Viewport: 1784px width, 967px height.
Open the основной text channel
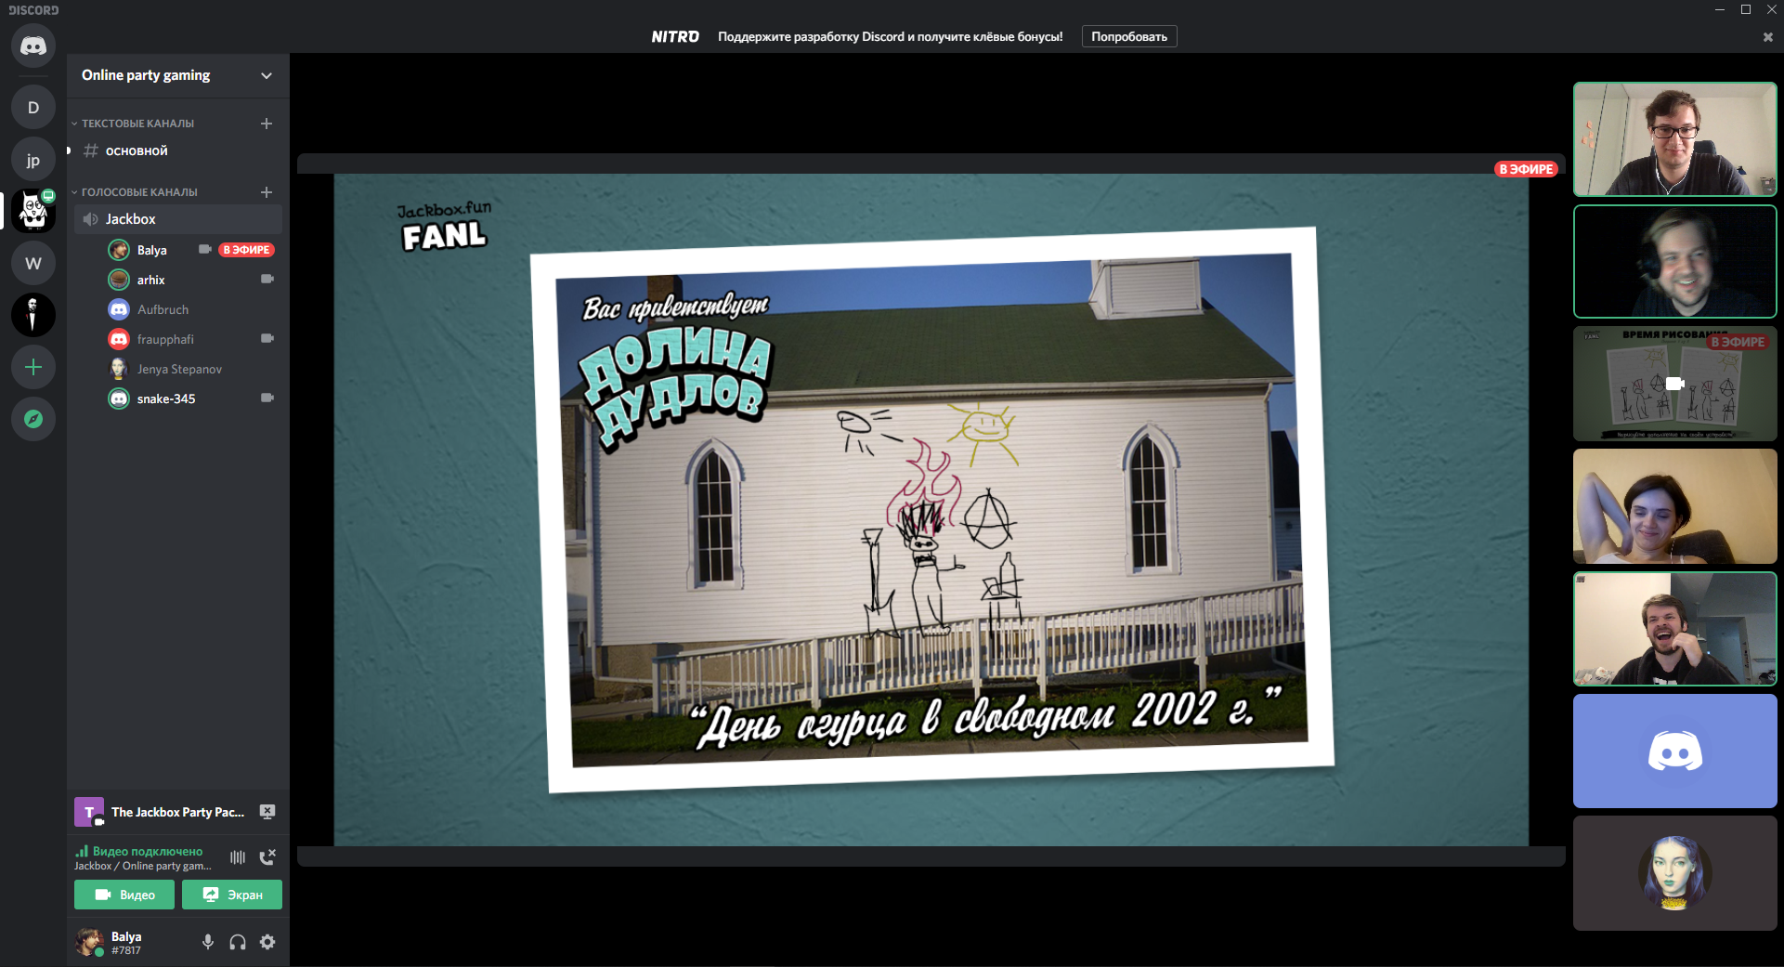137,150
